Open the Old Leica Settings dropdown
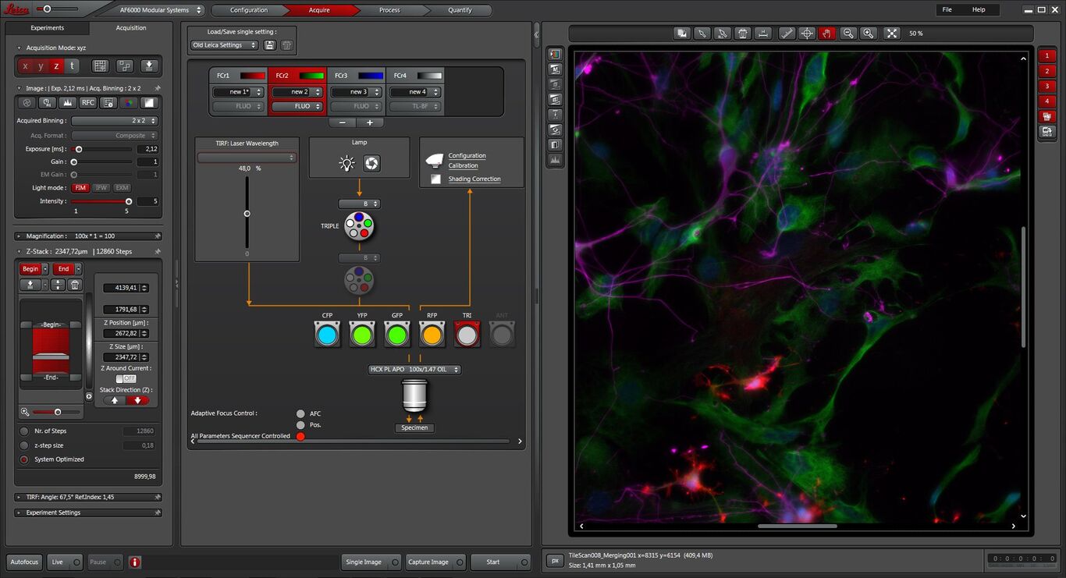Image resolution: width=1066 pixels, height=578 pixels. coord(226,44)
